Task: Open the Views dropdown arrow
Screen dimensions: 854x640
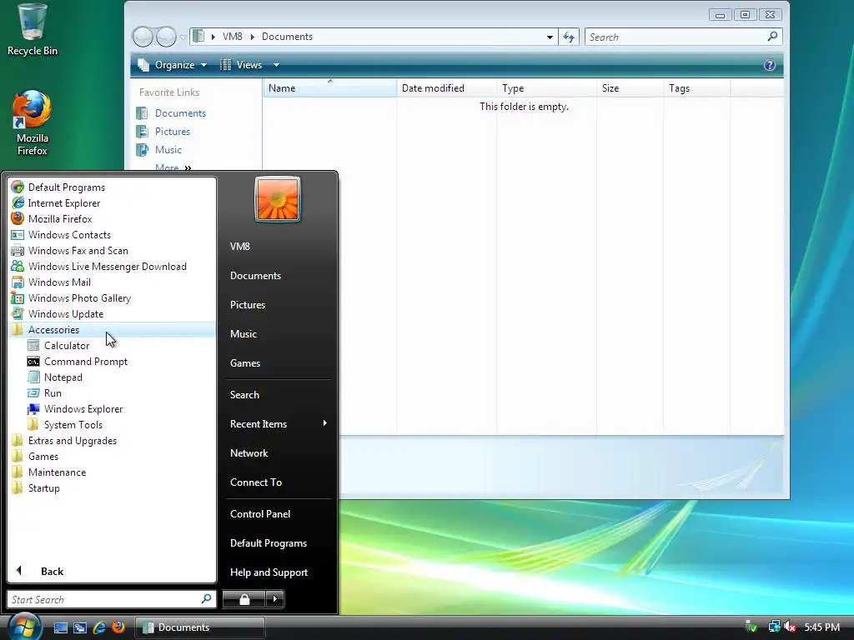Action: tap(276, 65)
